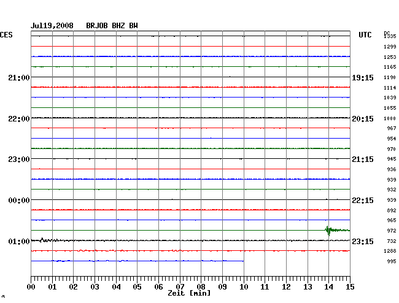Image resolution: width=399 pixels, height=303 pixels.
Task: Click the DC offset value 972
Action: [392, 231]
